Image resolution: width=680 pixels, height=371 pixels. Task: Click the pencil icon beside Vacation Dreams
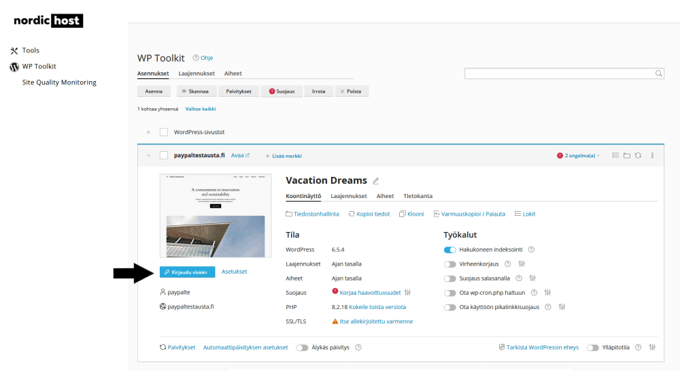(376, 181)
